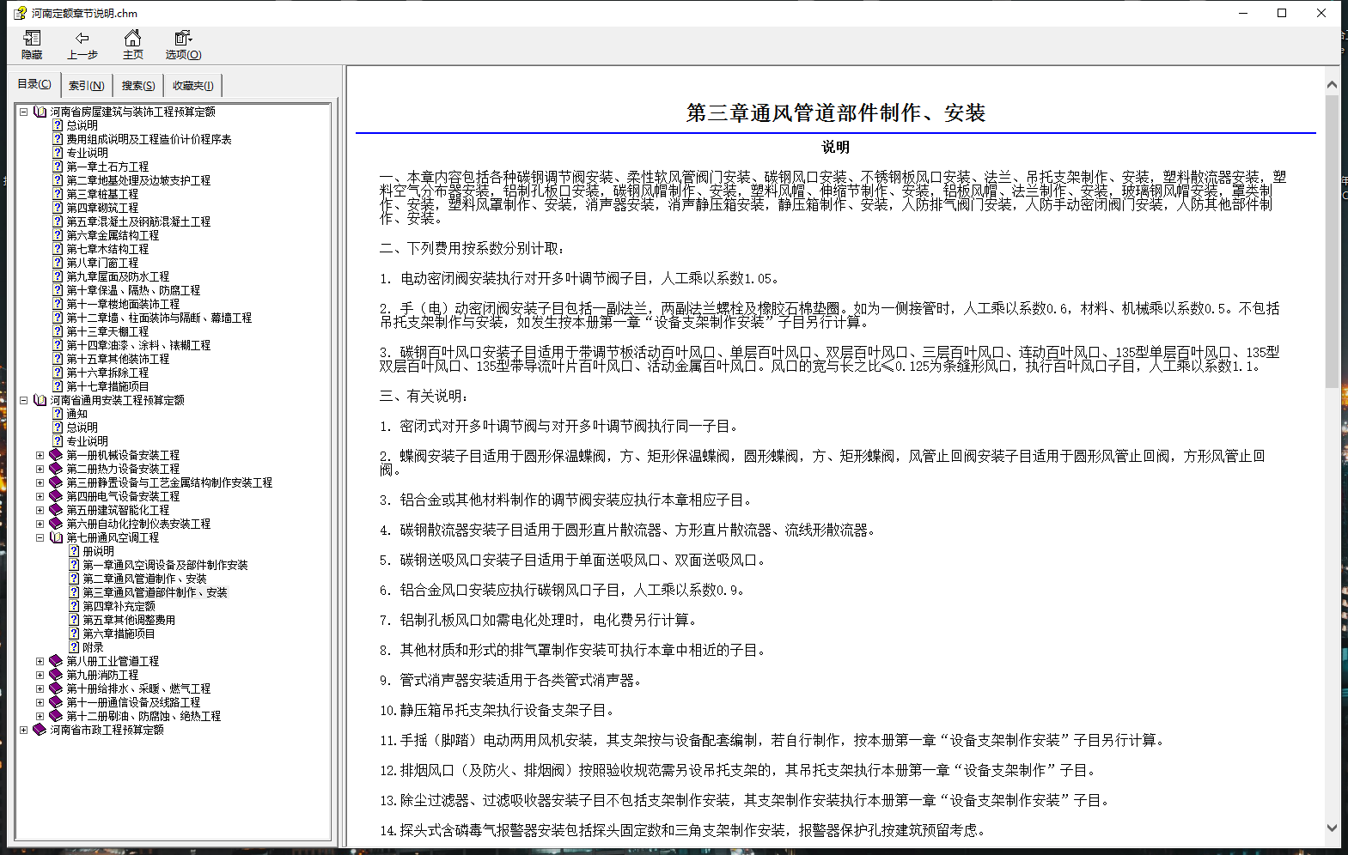Open the 第七章木结构工程 topic
This screenshot has width=1348, height=855.
pyautogui.click(x=107, y=249)
